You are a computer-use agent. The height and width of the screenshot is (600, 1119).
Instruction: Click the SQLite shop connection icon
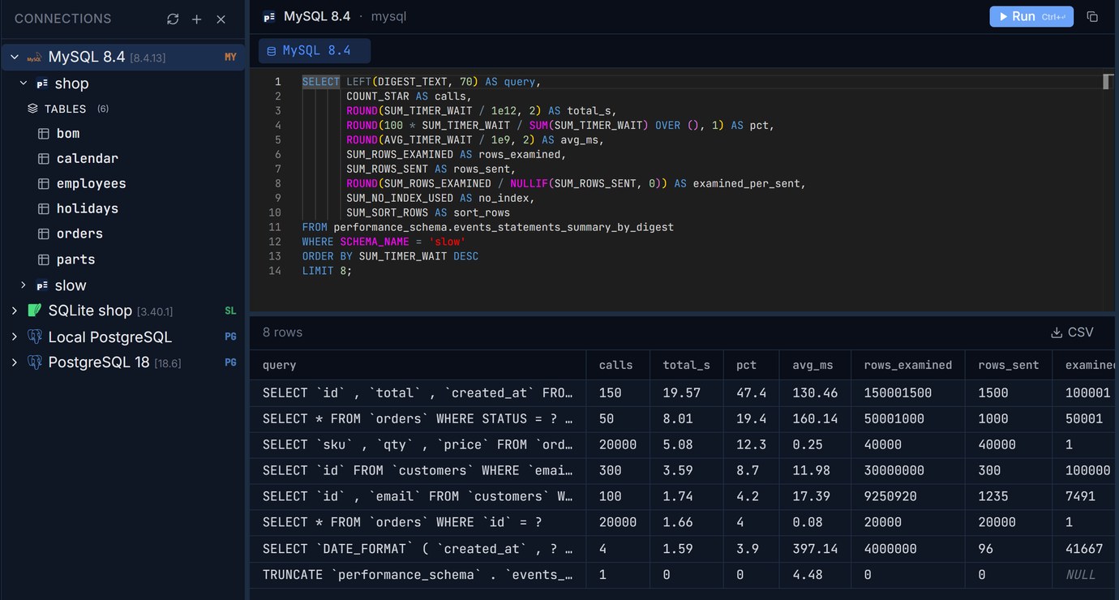coord(34,311)
